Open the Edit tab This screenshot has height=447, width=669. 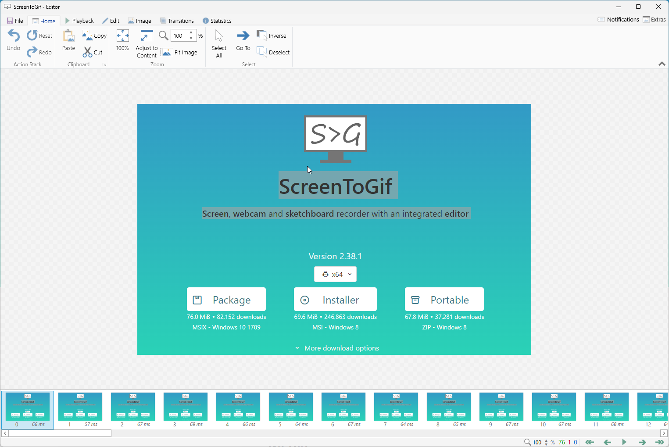coord(111,21)
